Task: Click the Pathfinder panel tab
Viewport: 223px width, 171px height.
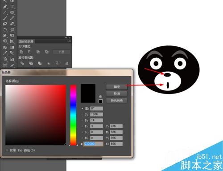Action: coord(26,41)
